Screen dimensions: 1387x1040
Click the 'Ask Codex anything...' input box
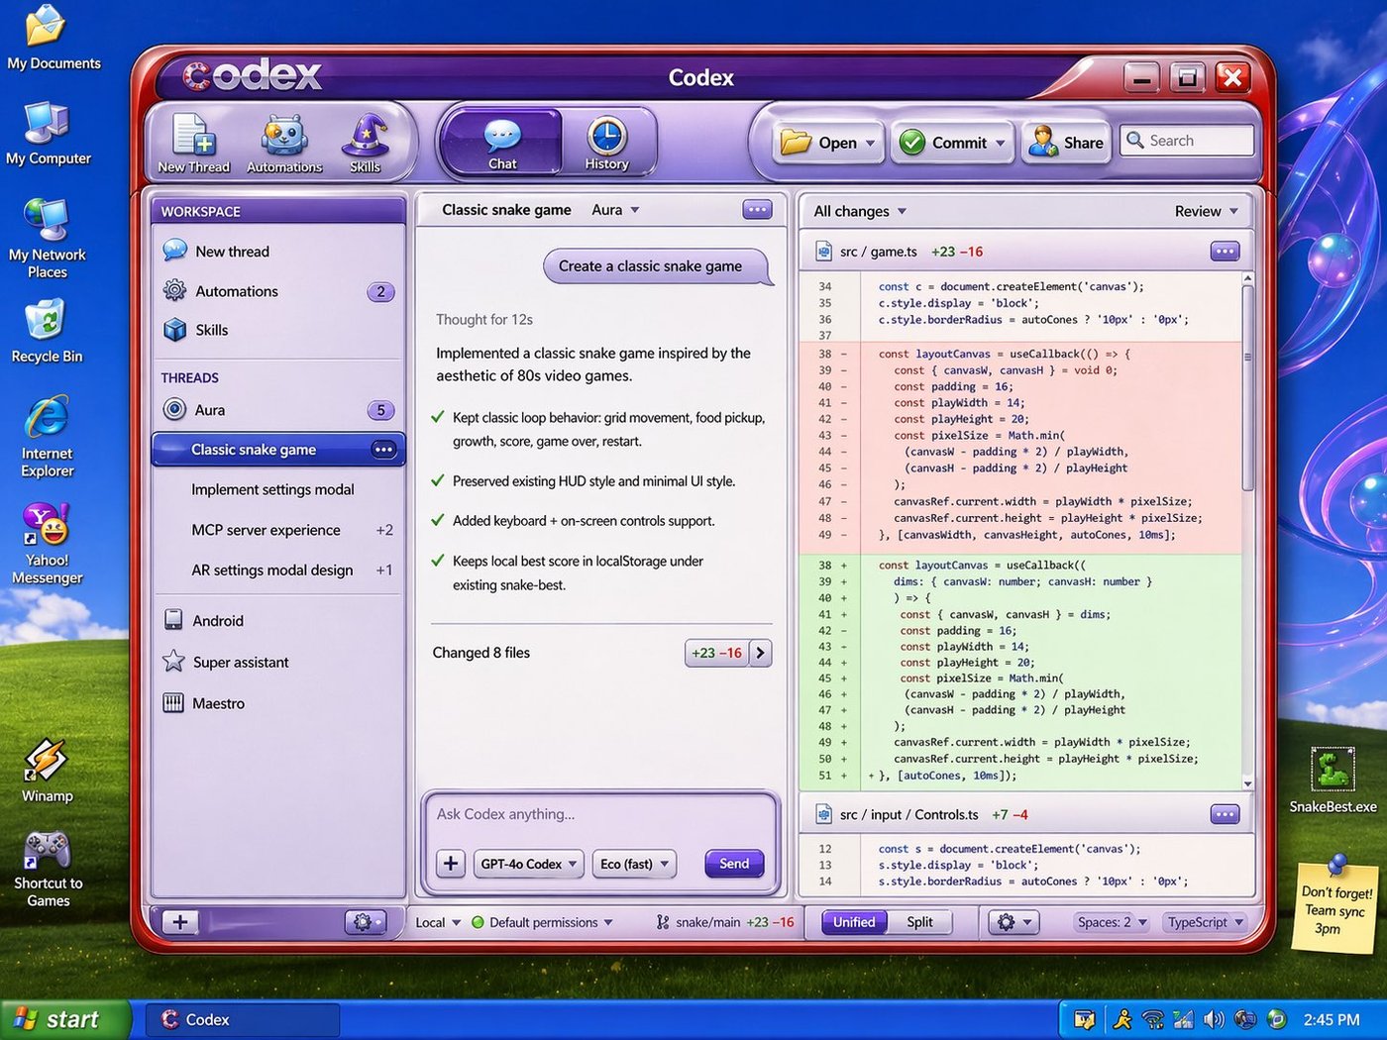pyautogui.click(x=600, y=814)
